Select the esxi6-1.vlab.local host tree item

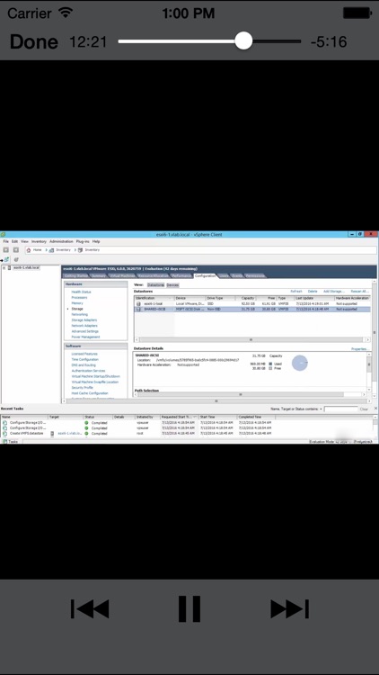click(x=26, y=268)
